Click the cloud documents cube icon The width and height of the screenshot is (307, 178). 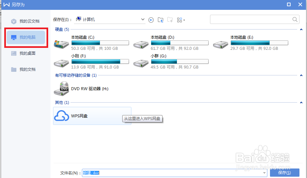coord(14,21)
